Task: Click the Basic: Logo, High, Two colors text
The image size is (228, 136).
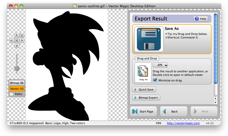Action: pyautogui.click(x=65, y=123)
